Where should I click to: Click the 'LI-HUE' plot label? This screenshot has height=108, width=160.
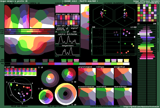(x=133, y=27)
